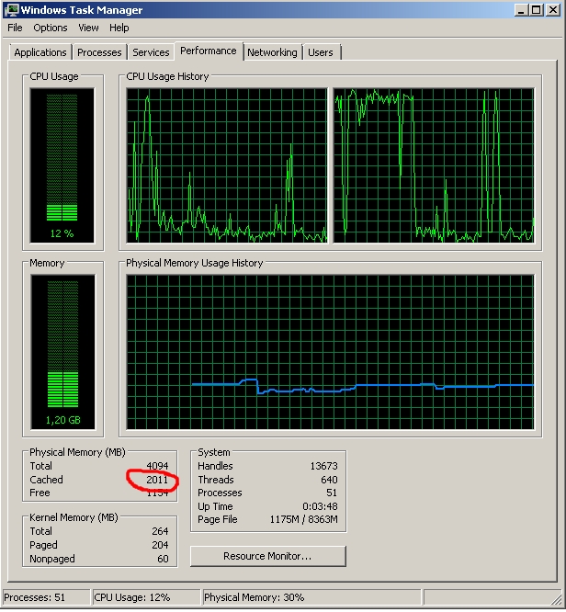
Task: Click the Free label in Physical Memory
Action: [40, 493]
